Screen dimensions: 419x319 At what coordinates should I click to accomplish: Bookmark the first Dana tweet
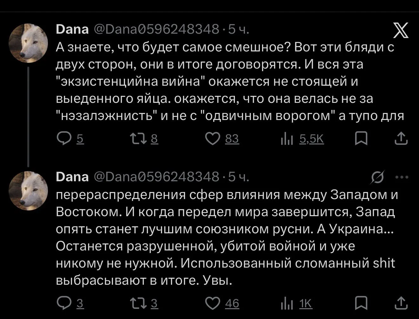(x=361, y=139)
